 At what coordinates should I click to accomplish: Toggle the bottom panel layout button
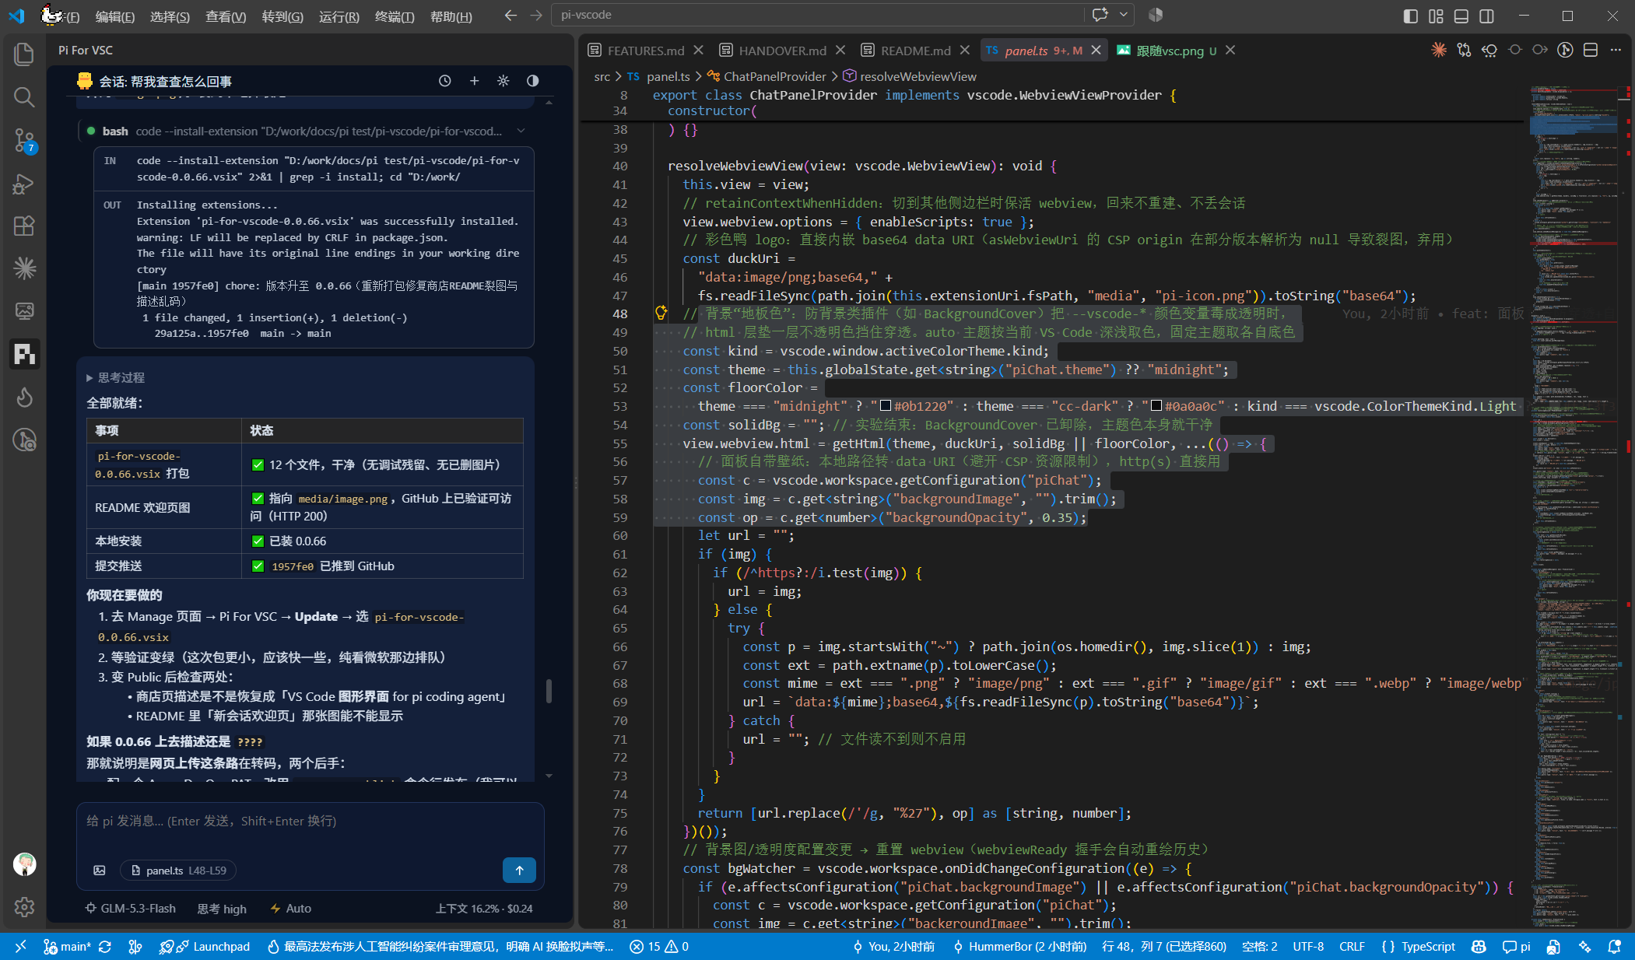click(x=1461, y=16)
